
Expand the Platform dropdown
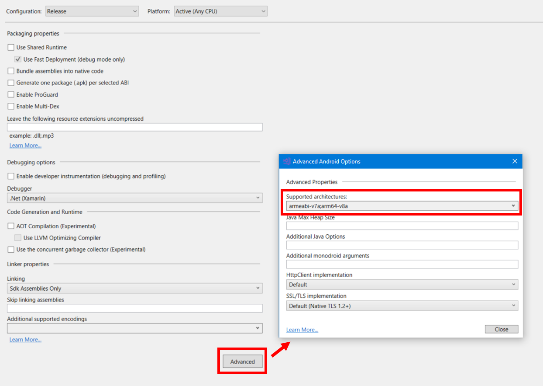220,11
